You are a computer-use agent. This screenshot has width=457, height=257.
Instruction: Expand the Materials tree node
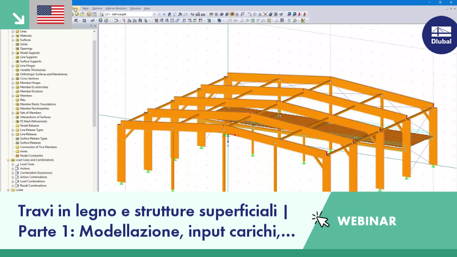(13, 36)
